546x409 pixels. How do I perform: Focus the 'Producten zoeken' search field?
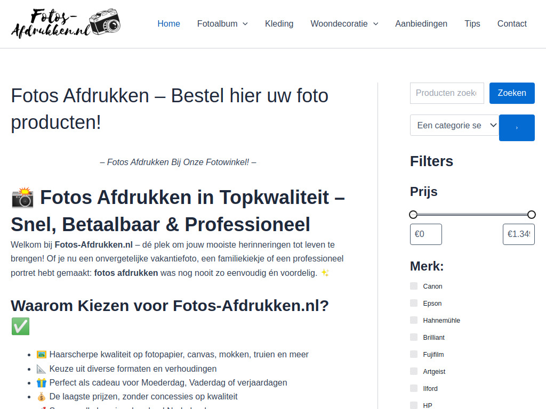446,93
